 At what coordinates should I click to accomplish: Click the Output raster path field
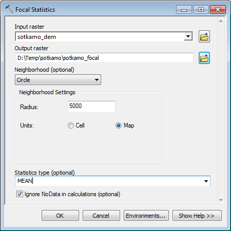(104, 58)
